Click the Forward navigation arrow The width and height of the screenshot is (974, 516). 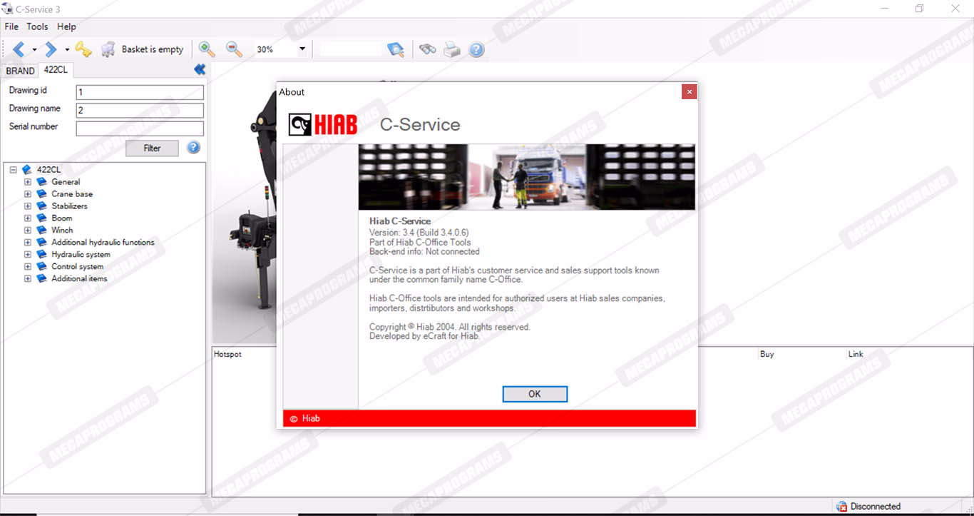tap(51, 49)
